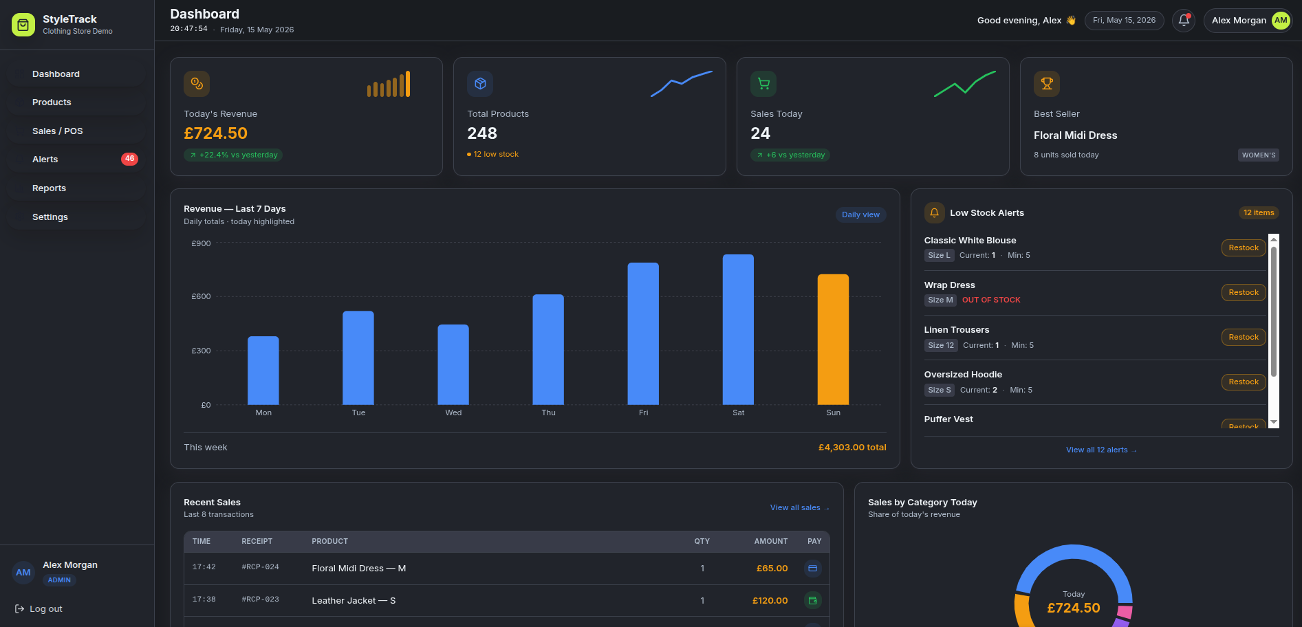The image size is (1302, 627).
Task: Click the Fri bar in revenue chart
Action: pos(643,334)
